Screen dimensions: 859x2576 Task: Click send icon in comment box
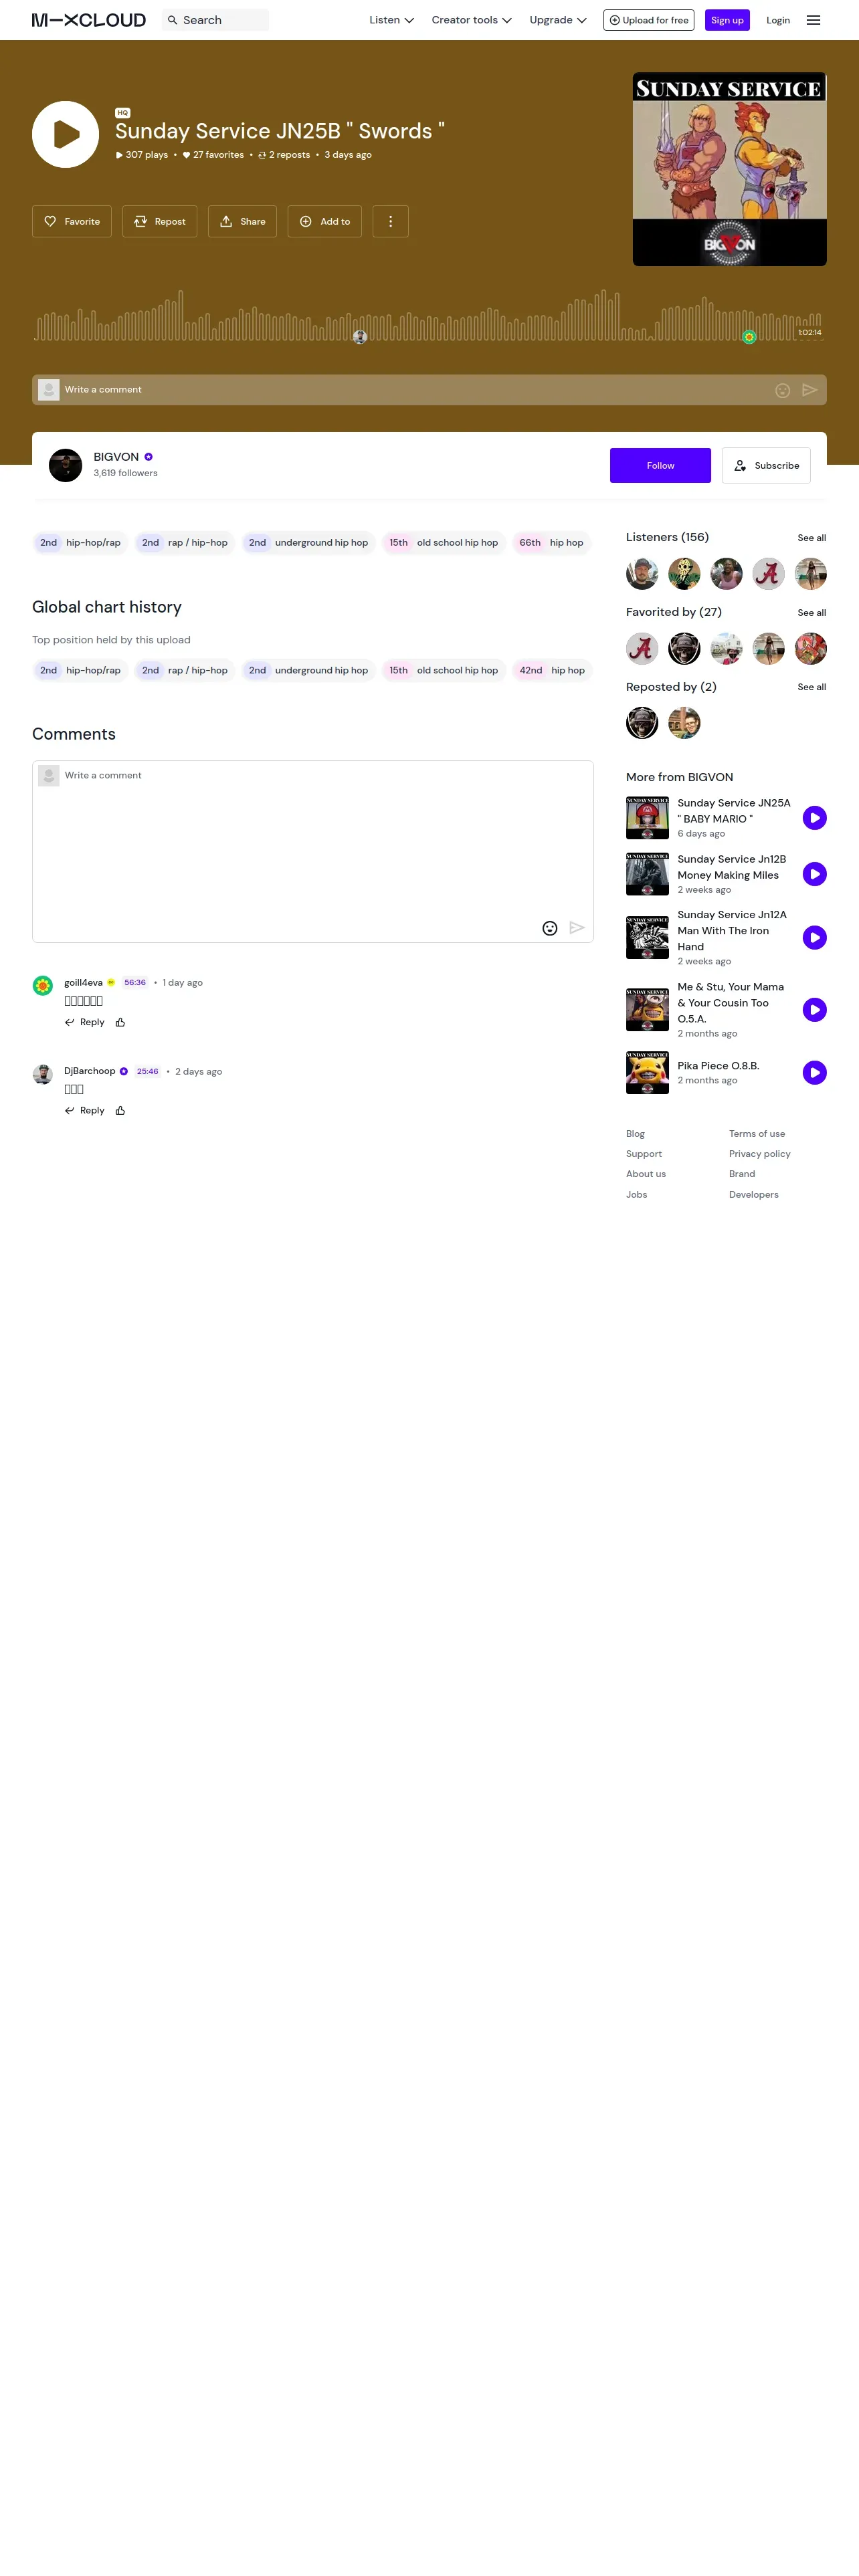click(577, 928)
